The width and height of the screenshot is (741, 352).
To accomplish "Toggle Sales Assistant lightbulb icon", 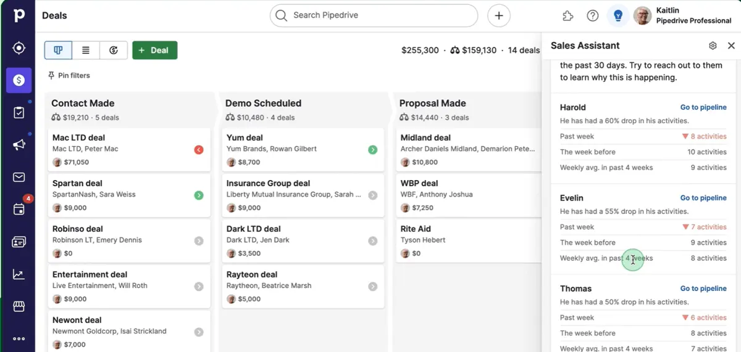I will 617,16.
